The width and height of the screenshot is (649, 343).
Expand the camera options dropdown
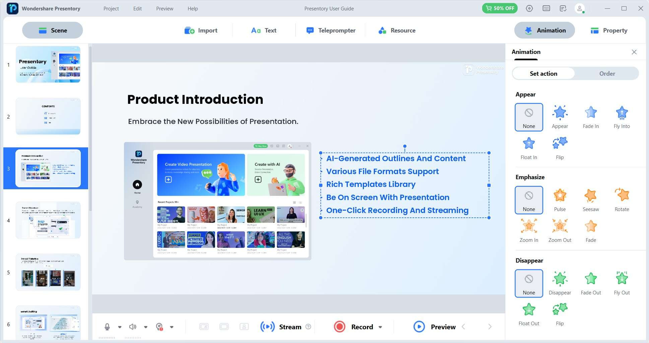(x=172, y=327)
